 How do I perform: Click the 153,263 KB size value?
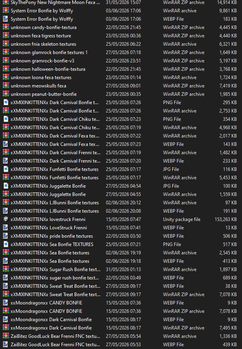pyautogui.click(x=226, y=219)
